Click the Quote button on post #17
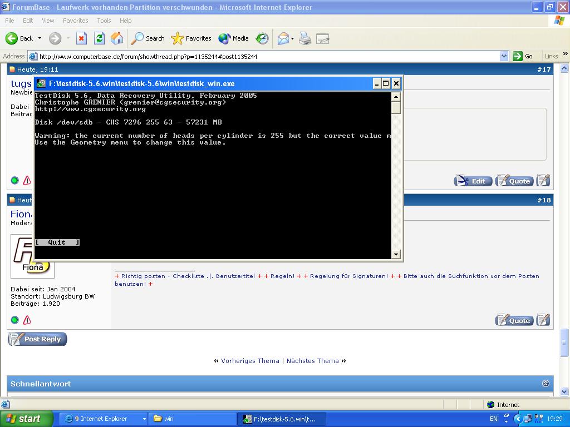The width and height of the screenshot is (570, 427). (514, 181)
